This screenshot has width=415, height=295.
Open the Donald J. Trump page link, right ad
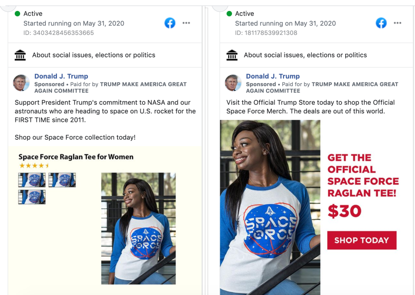point(273,76)
